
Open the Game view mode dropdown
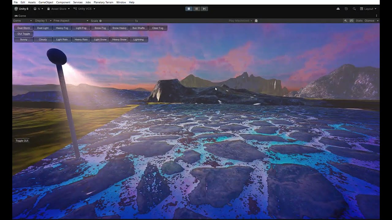coord(22,21)
